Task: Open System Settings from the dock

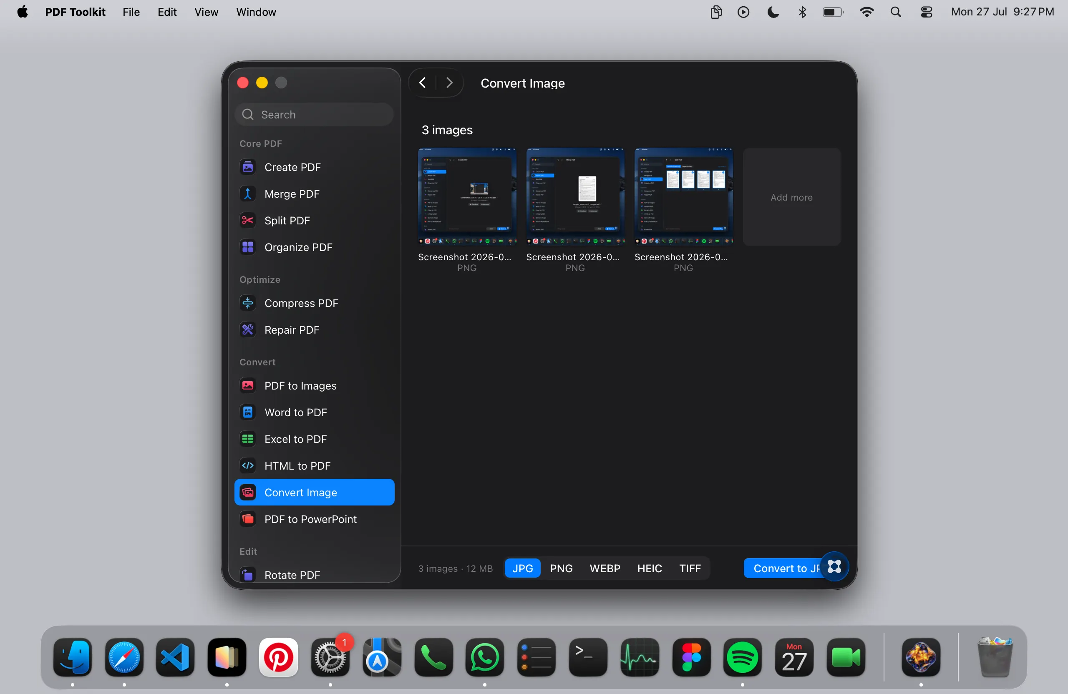Action: click(x=330, y=657)
